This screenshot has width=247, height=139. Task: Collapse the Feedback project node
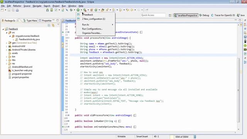click(x=3, y=29)
